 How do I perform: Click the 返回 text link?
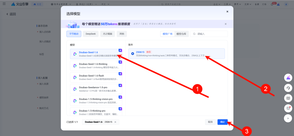13,14
